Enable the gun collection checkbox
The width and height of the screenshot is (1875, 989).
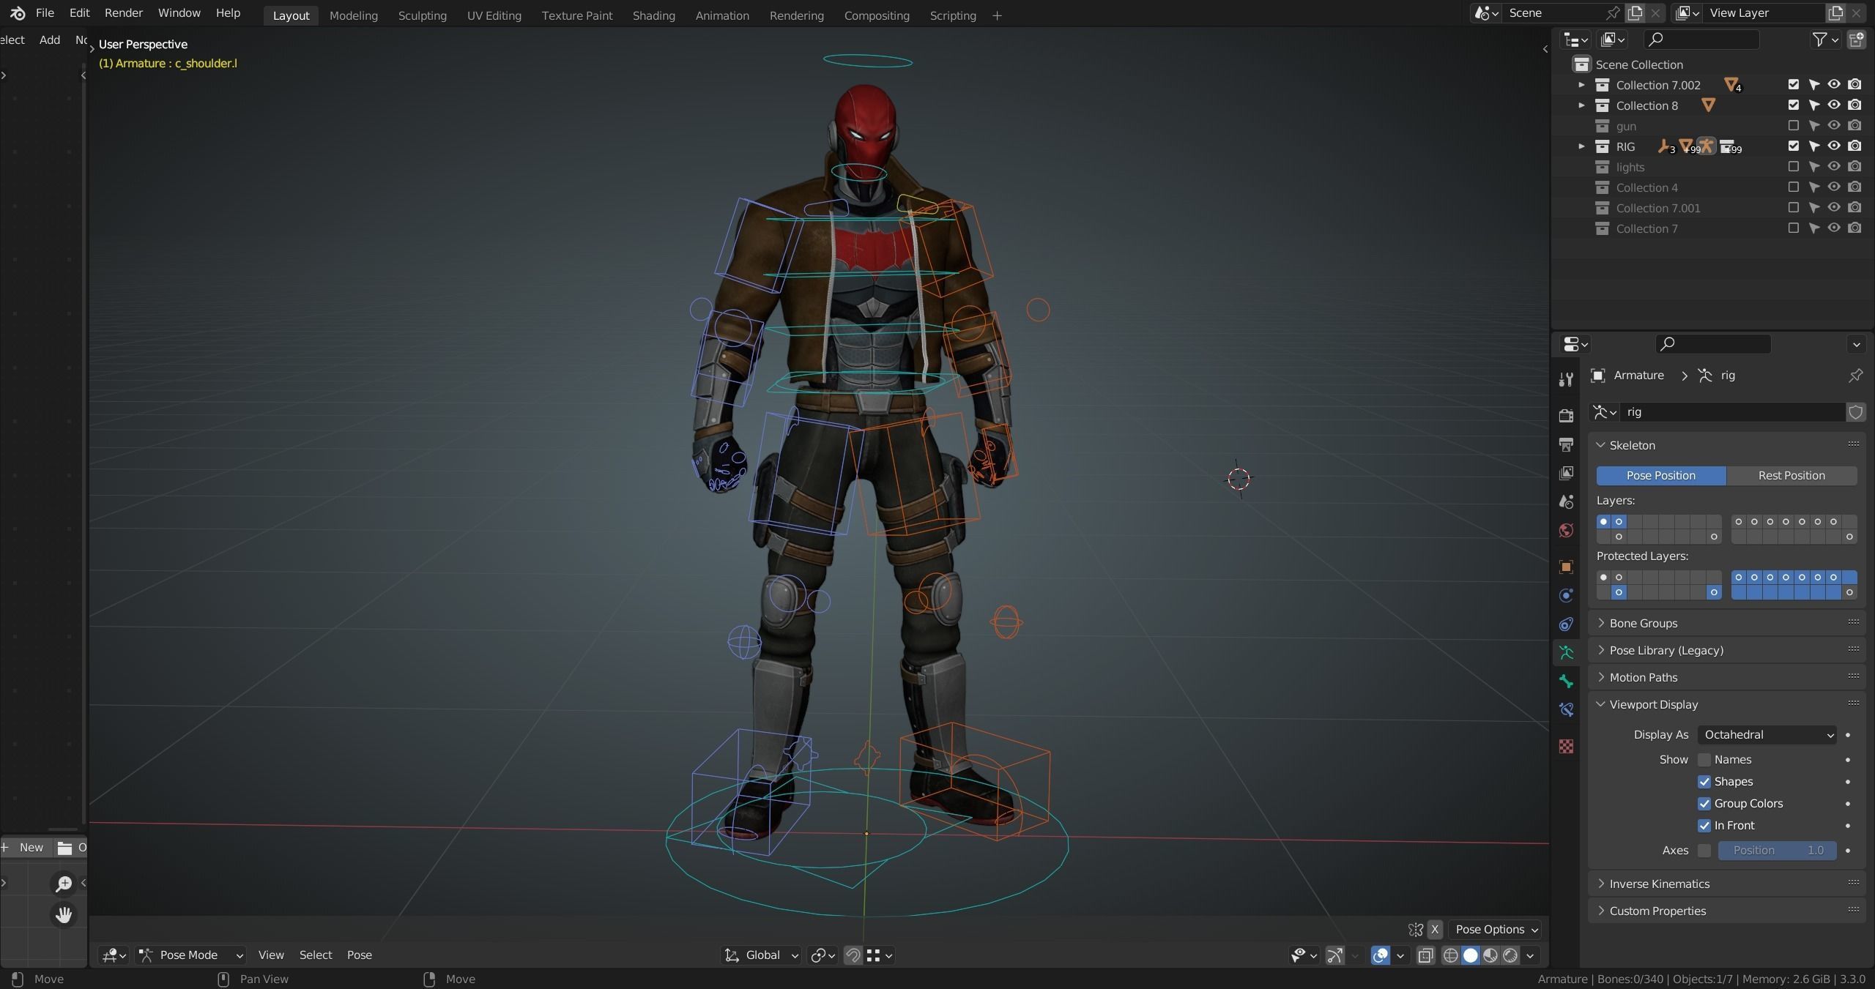click(x=1793, y=126)
